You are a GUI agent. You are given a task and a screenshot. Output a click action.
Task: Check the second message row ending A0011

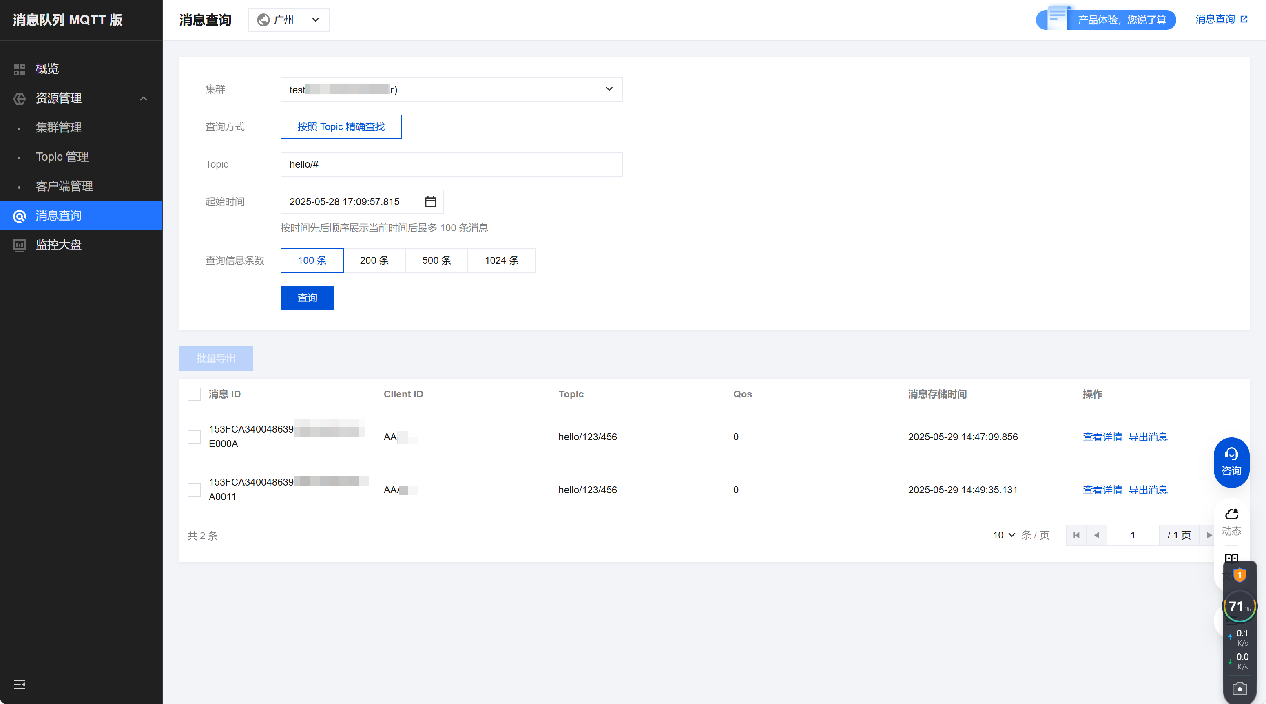pos(194,490)
